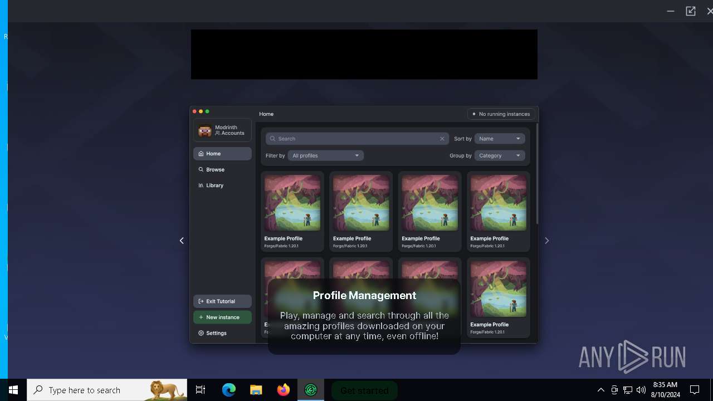Image resolution: width=713 pixels, height=401 pixels.
Task: Open volume control in system tray
Action: (x=641, y=390)
